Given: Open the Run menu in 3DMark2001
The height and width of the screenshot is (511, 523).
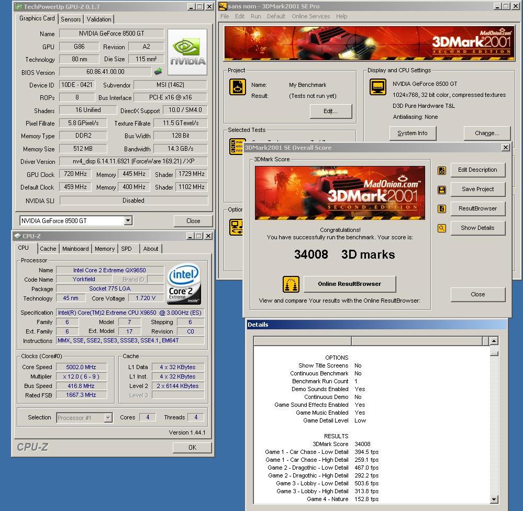Looking at the screenshot, I should pos(256,16).
